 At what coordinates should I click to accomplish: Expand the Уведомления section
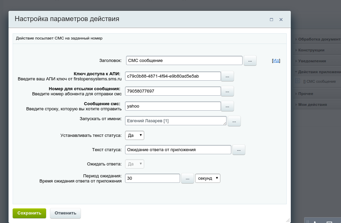(x=312, y=61)
